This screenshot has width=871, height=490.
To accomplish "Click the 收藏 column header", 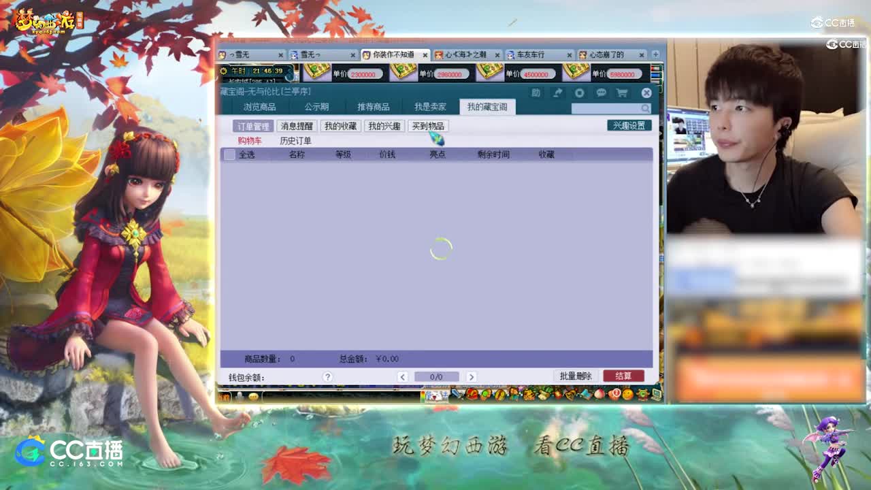I will [546, 154].
